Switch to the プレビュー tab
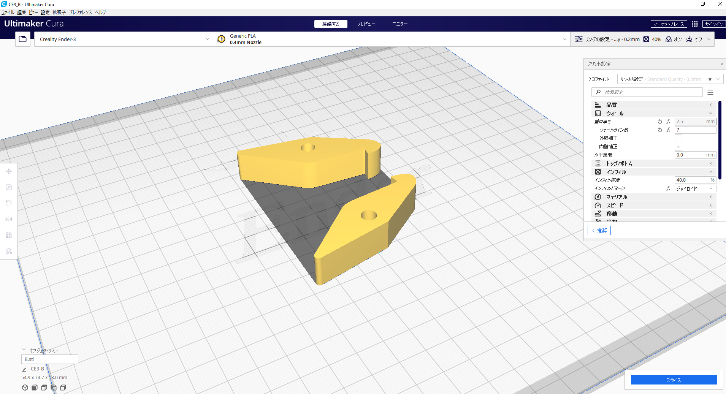The image size is (726, 394). point(366,24)
